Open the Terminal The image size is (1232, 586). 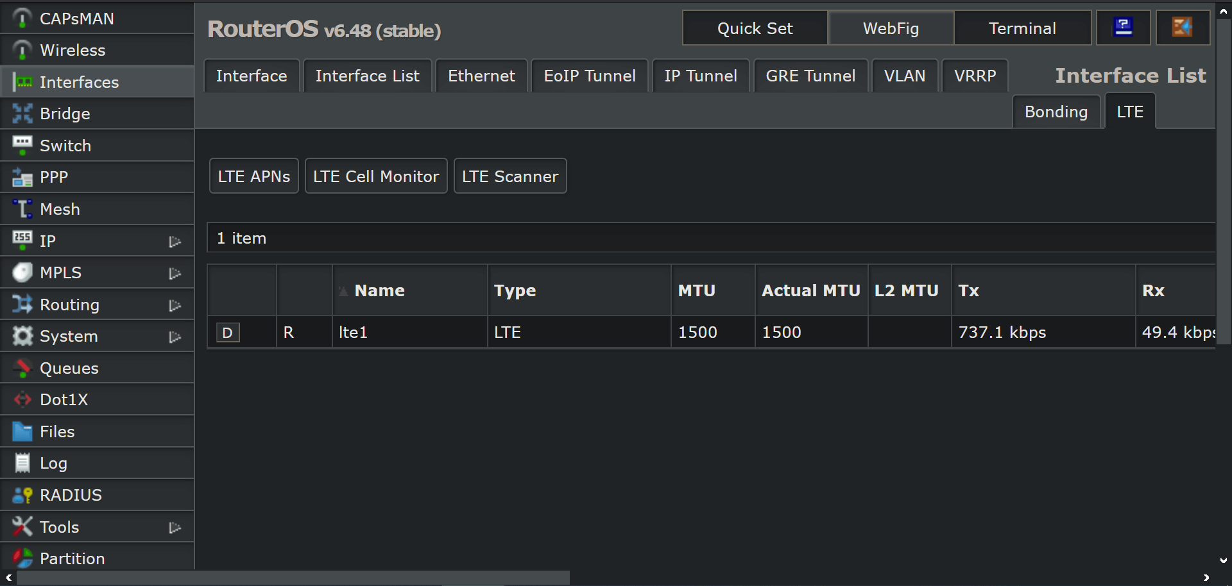click(x=1022, y=28)
